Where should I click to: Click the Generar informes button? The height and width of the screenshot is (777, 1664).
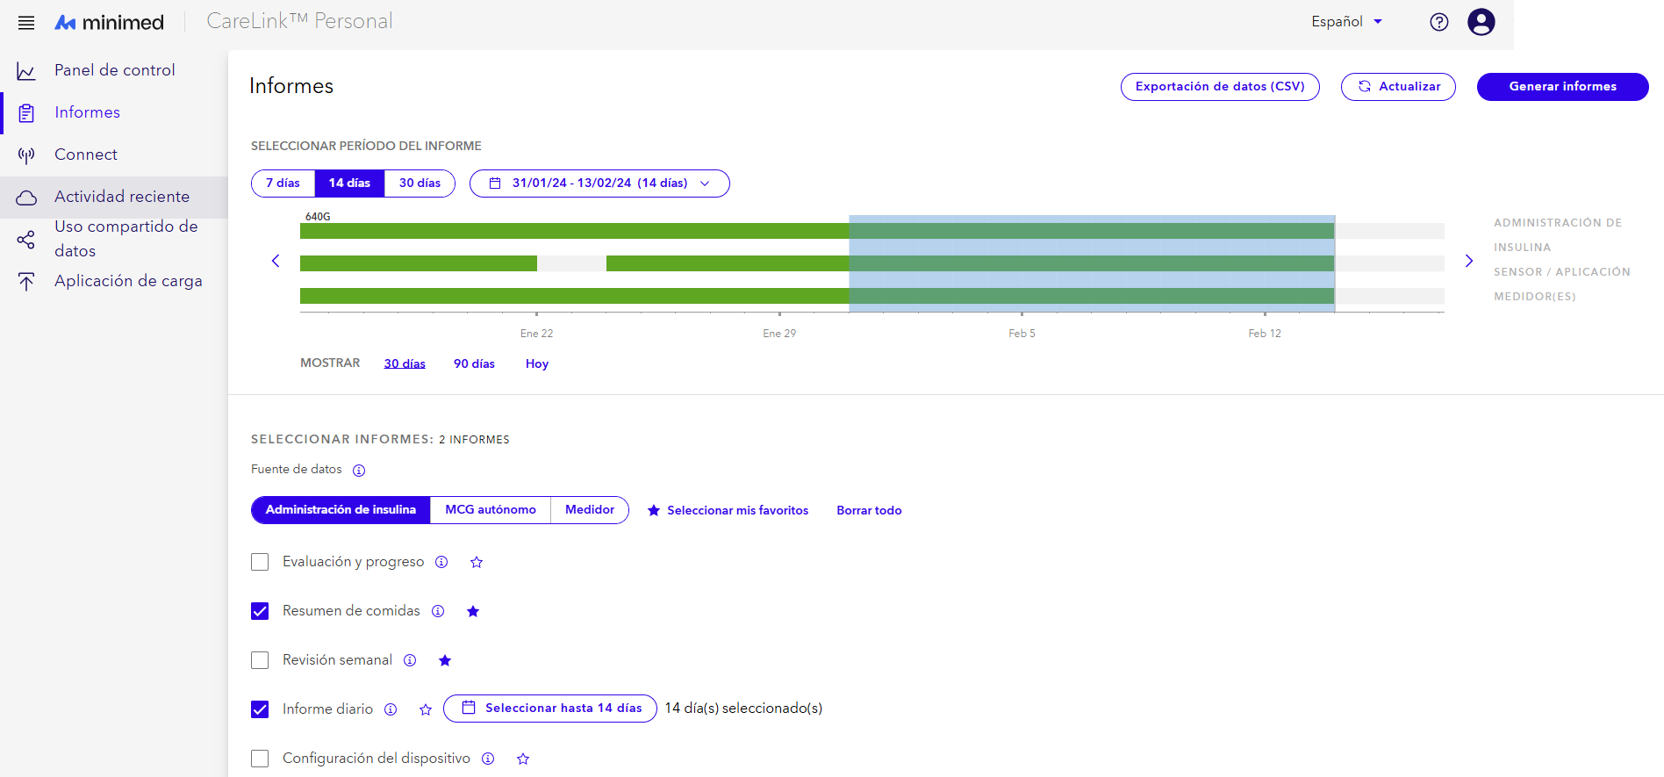point(1563,87)
